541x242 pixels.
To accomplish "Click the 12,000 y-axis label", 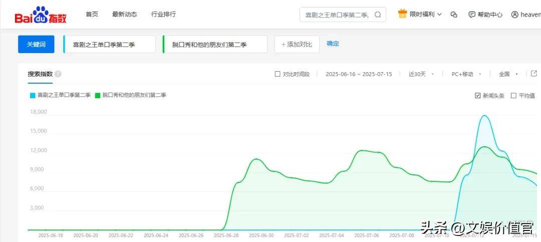I will tap(39, 150).
